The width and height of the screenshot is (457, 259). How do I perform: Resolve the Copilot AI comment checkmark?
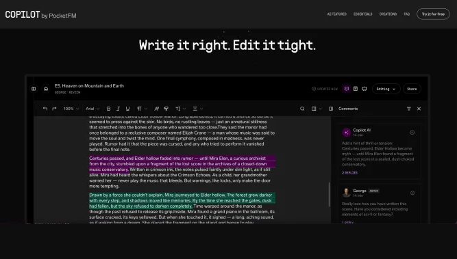tap(412, 133)
